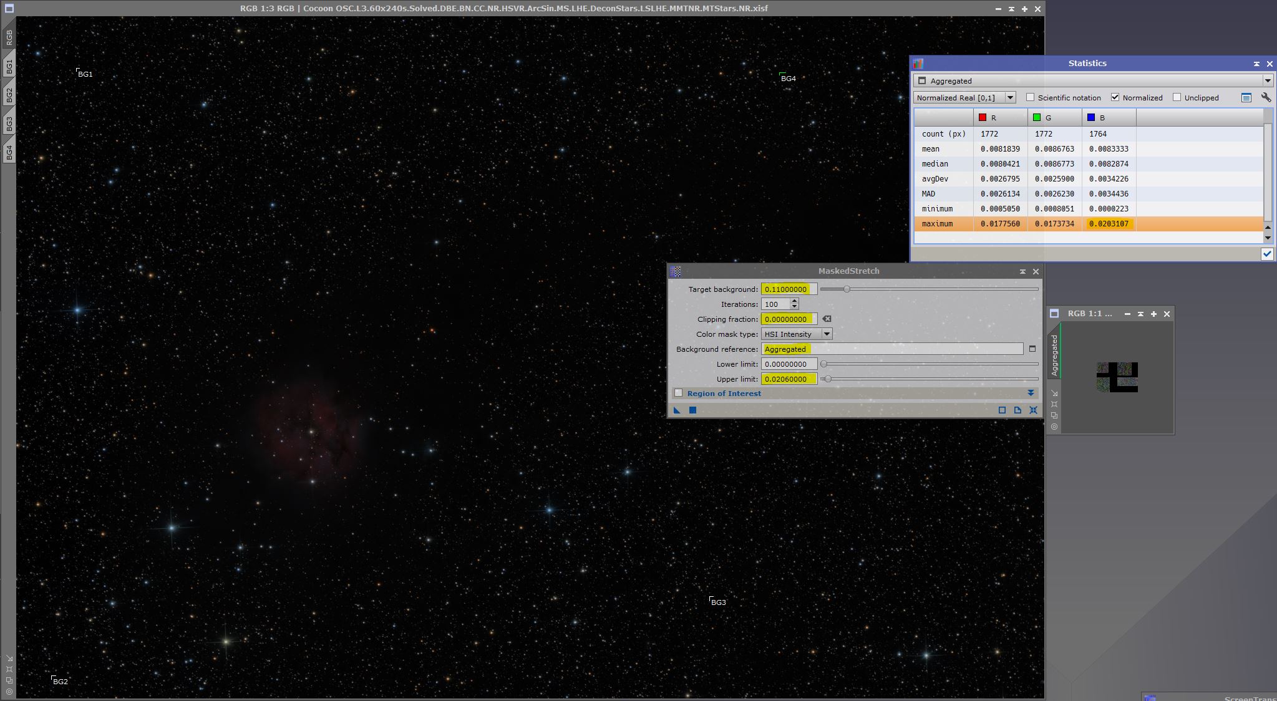Enable Scientific notation checkbox
The width and height of the screenshot is (1277, 701).
click(1031, 97)
